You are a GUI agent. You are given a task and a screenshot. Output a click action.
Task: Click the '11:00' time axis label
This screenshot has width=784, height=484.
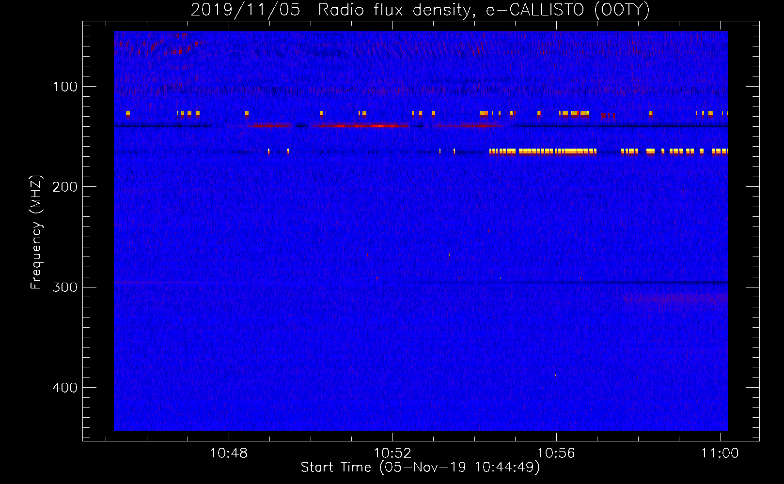pyautogui.click(x=720, y=453)
